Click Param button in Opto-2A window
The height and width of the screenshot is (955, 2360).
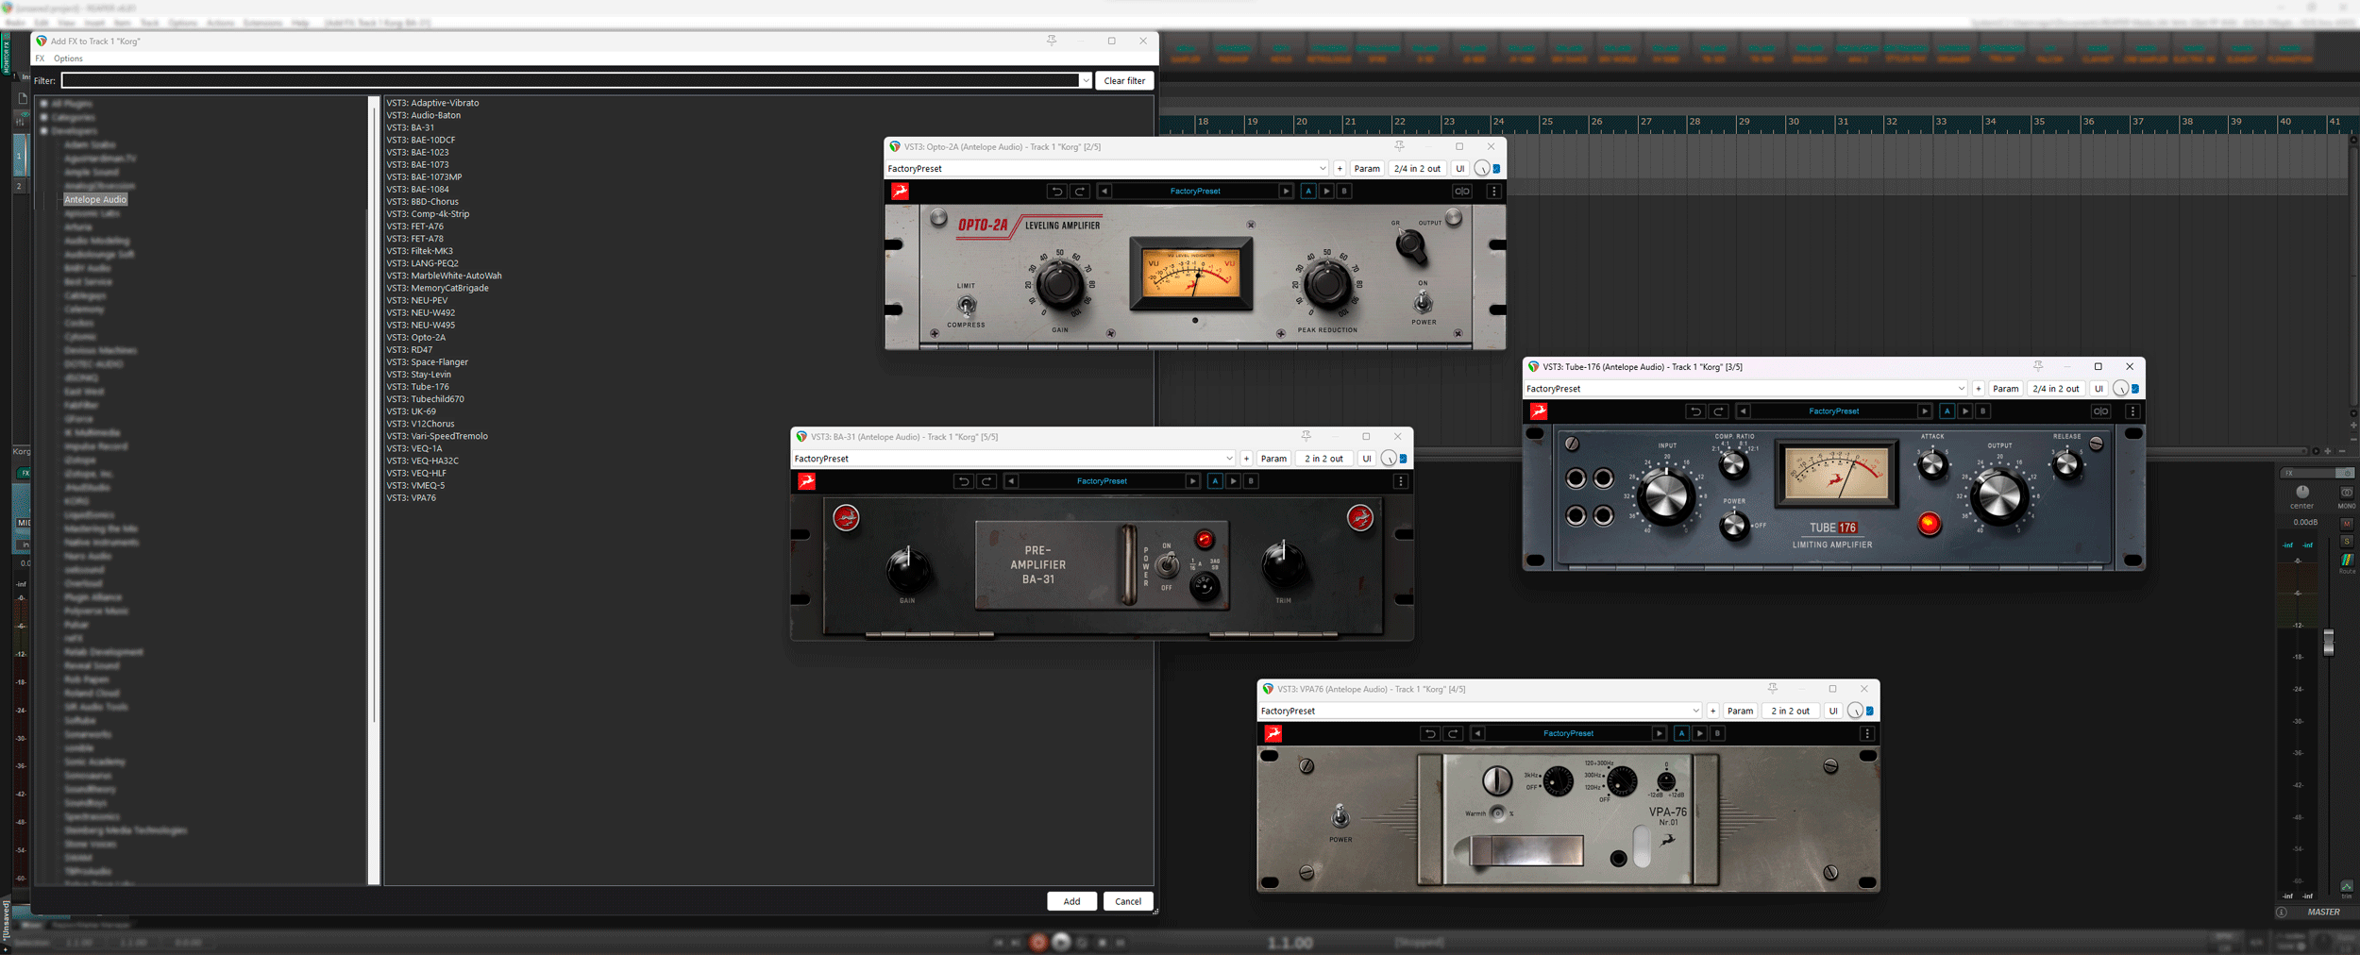[x=1366, y=169]
